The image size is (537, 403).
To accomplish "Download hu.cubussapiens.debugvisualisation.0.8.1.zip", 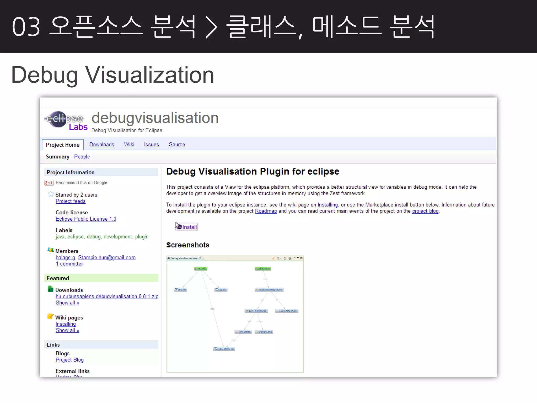I will [107, 296].
